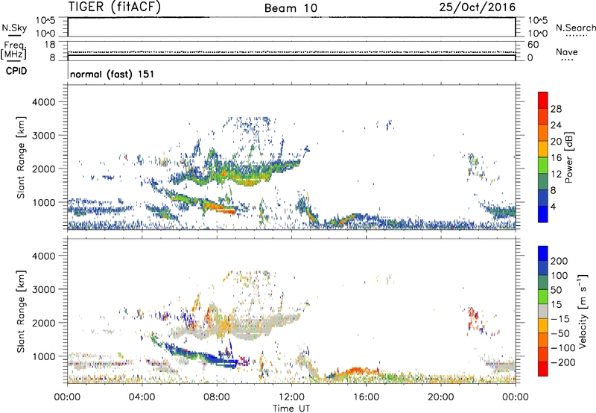Click the blue bottom of power colorbar
This screenshot has width=596, height=413.
click(543, 215)
